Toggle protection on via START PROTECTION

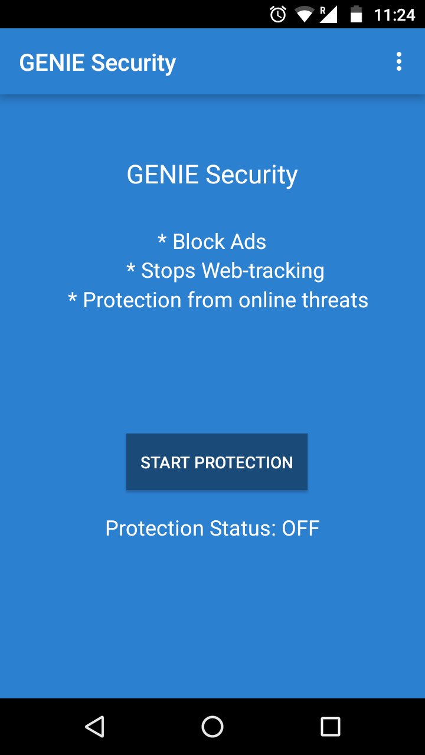(x=217, y=461)
